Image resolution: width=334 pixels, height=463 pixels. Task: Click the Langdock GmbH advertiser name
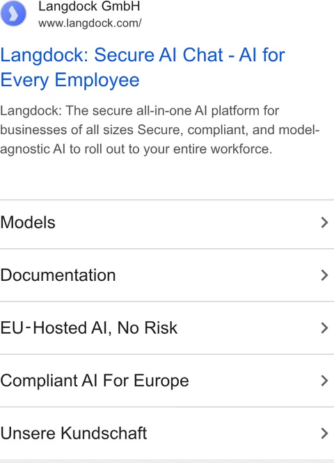tap(89, 6)
